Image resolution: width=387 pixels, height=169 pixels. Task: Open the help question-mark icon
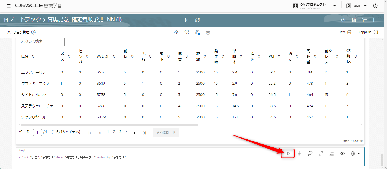click(375, 6)
